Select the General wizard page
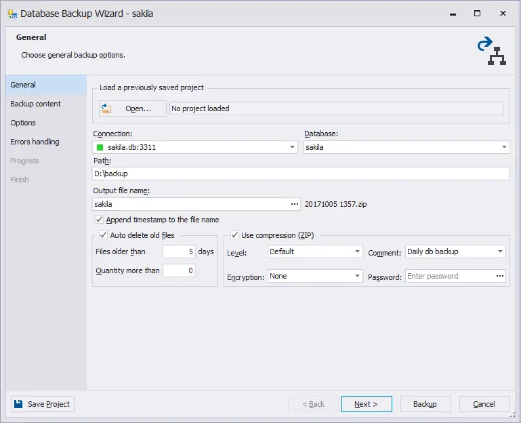Image resolution: width=521 pixels, height=423 pixels. [46, 85]
